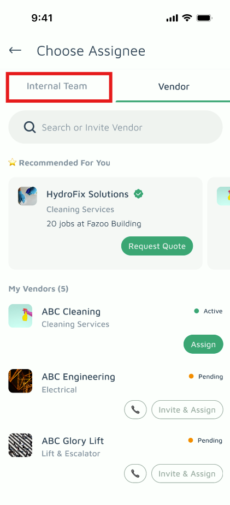Focus the Search or Invite Vendor field
This screenshot has height=505, width=230.
coord(115,127)
